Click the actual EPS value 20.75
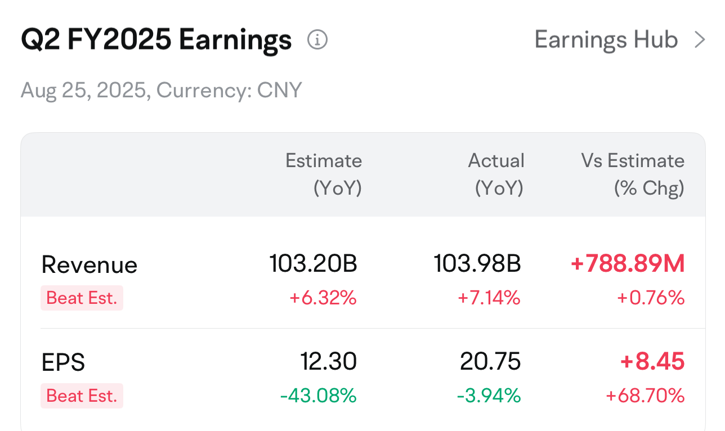Screen dimensions: 725x431 490,362
